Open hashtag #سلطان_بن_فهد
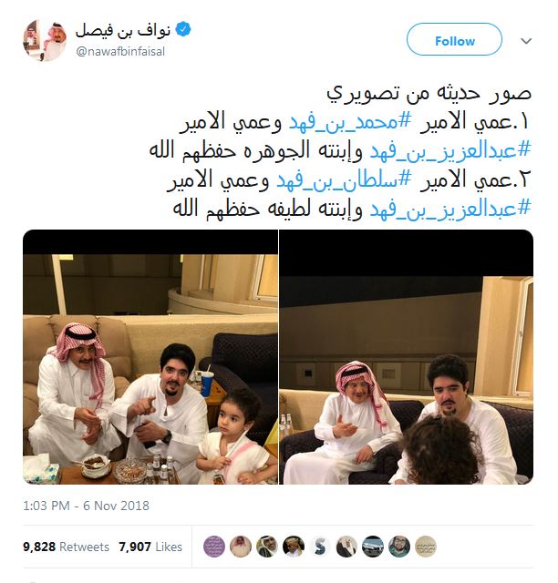558x583 pixels. coord(344,180)
